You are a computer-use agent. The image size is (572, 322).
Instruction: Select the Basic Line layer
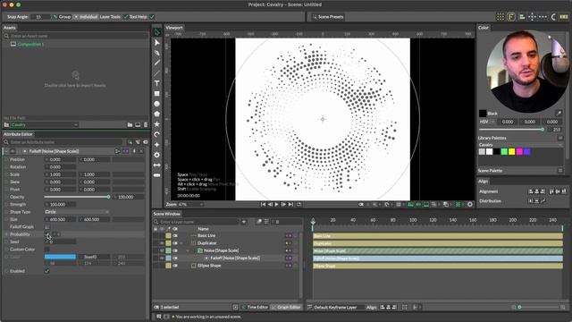tap(206, 236)
